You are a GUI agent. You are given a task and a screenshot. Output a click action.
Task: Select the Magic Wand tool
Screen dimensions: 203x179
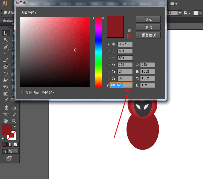6,40
